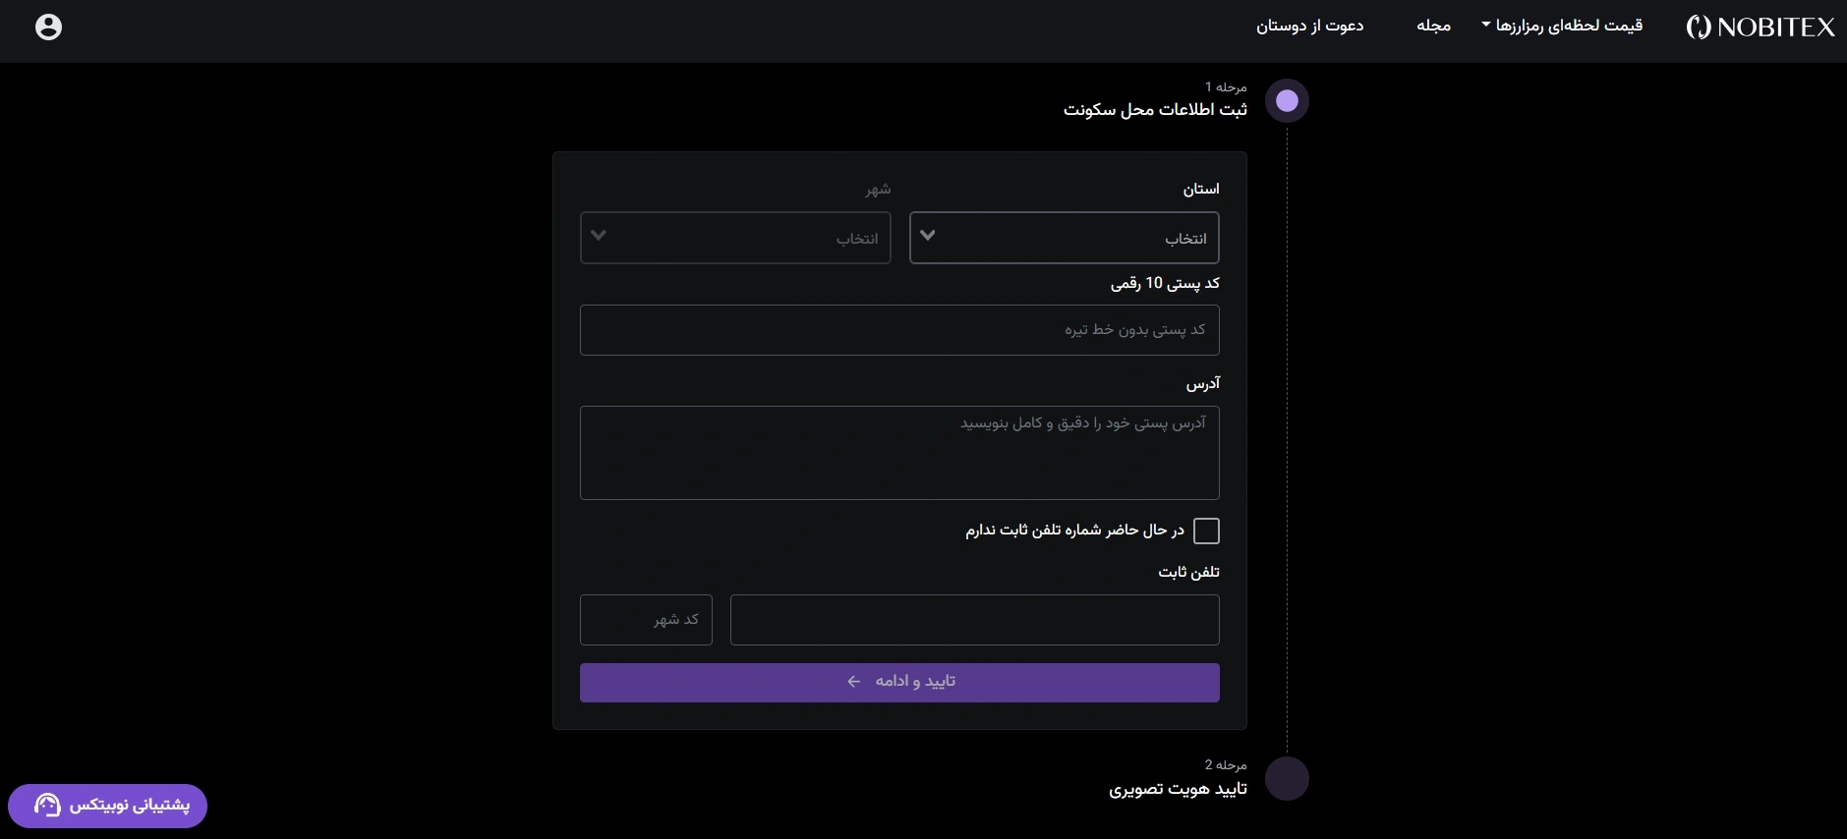Screen dimensions: 1847x839
Task: Click step 1 purple circle marker
Action: [1287, 101]
